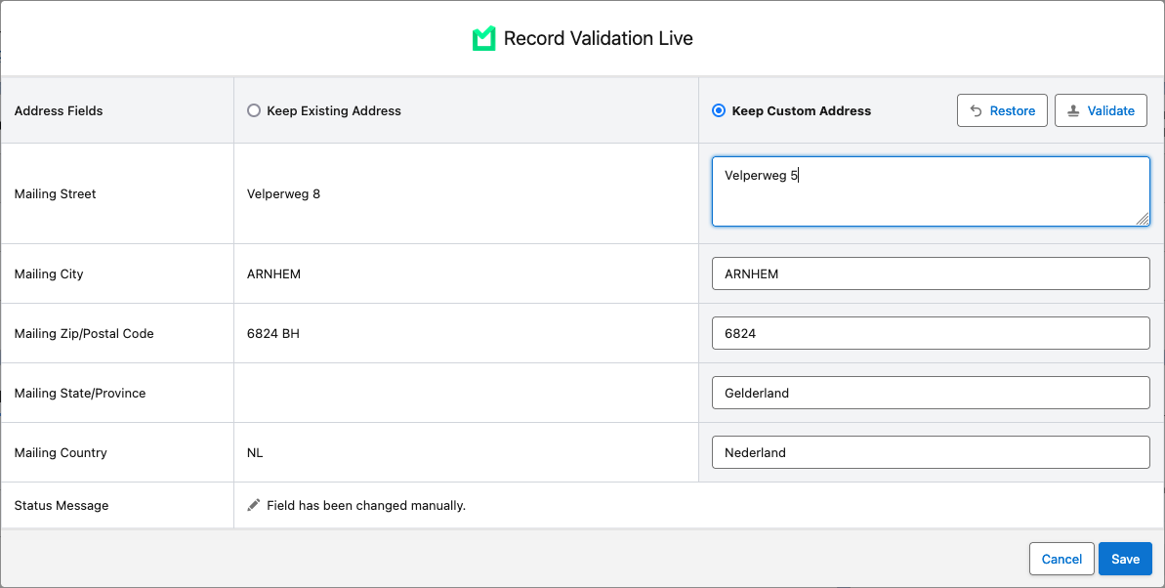Click the green Record Validation logo icon
This screenshot has height=588, width=1165.
pyautogui.click(x=483, y=39)
